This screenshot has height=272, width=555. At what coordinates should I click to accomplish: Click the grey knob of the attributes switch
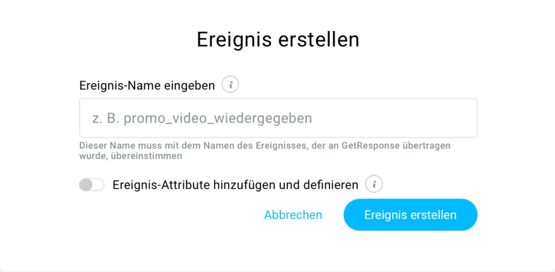[x=86, y=185]
